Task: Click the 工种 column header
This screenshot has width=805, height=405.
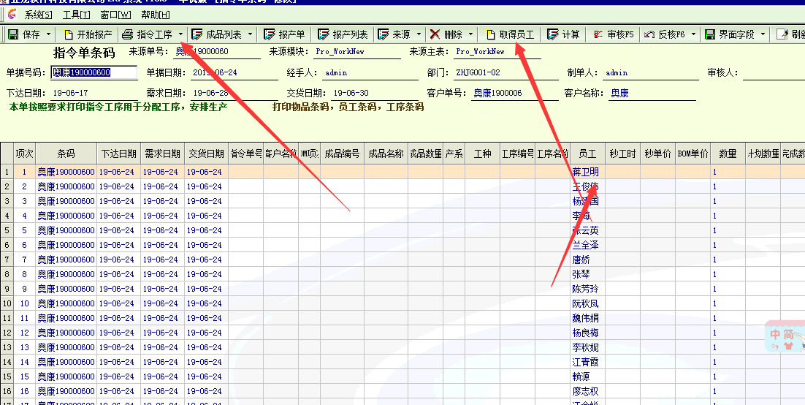Action: [x=483, y=154]
